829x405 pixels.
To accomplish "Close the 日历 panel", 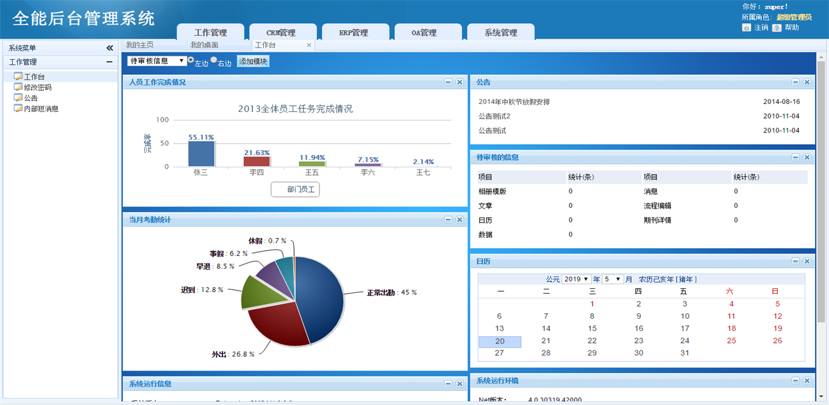I will (807, 261).
